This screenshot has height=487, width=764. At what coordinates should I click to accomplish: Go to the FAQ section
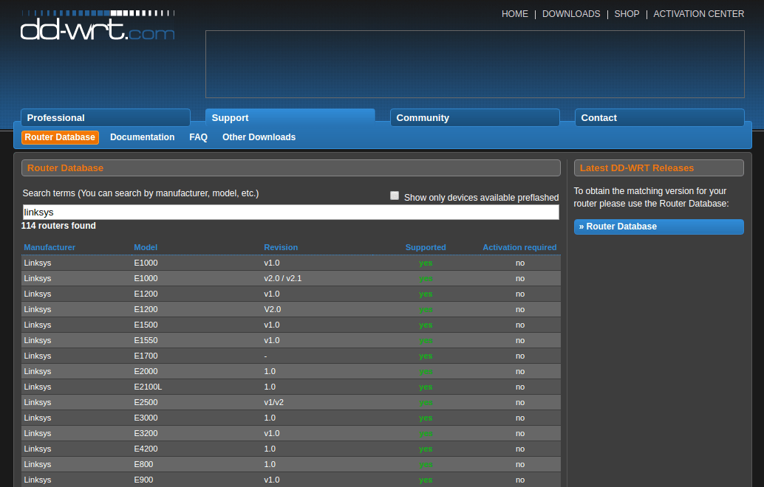click(198, 137)
